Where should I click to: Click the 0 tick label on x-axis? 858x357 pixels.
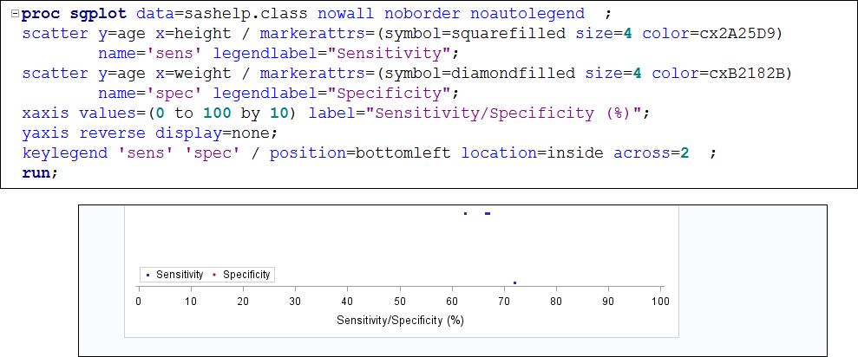coord(139,301)
